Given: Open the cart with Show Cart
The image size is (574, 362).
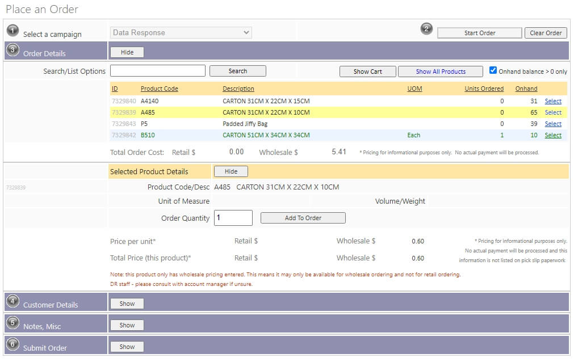Looking at the screenshot, I should click(367, 71).
